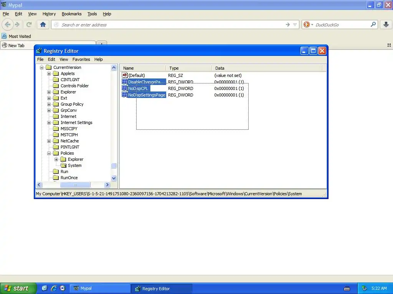
Task: Click tree vertical scrollbar down arrow
Action: (114, 178)
